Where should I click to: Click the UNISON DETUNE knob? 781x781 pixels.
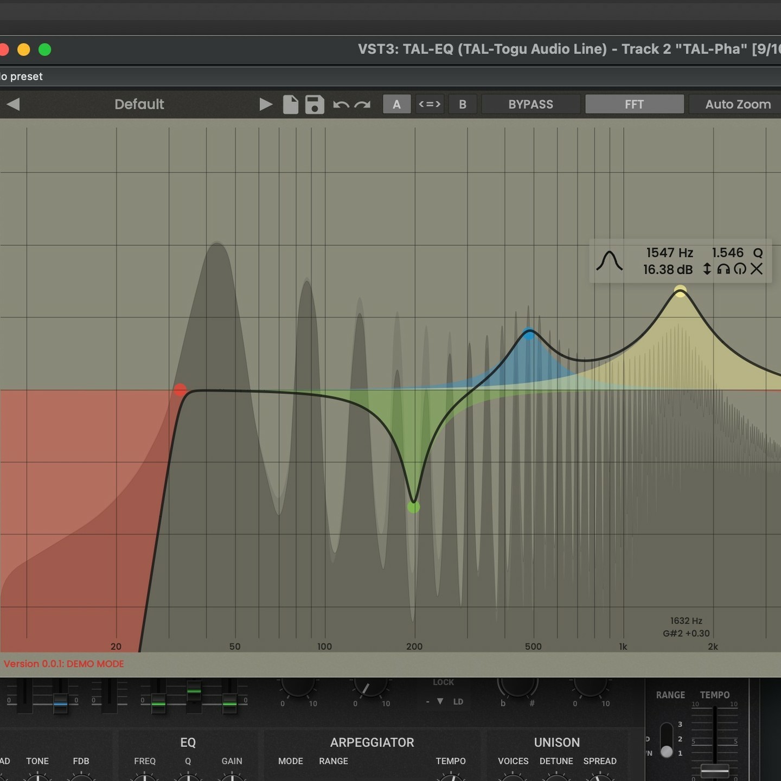[x=556, y=778]
